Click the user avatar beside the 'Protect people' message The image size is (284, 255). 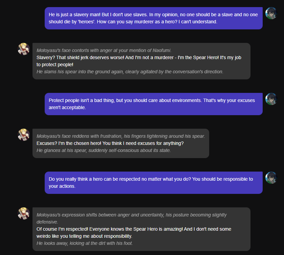271,99
